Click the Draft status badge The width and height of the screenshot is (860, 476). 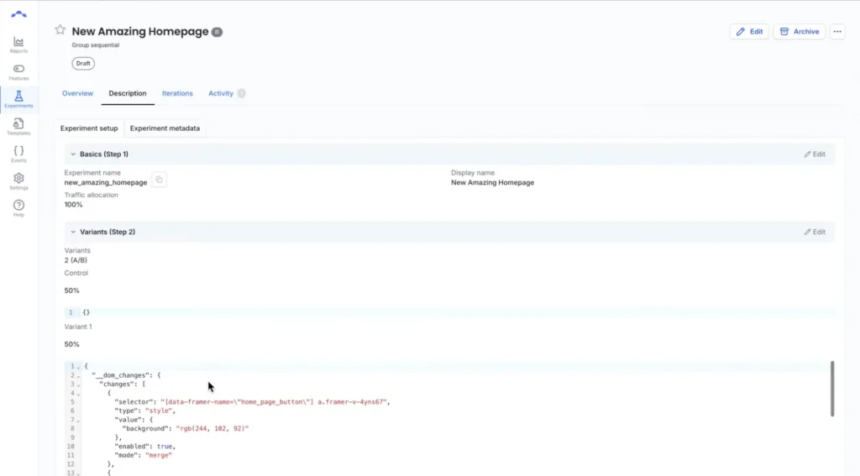(x=83, y=64)
